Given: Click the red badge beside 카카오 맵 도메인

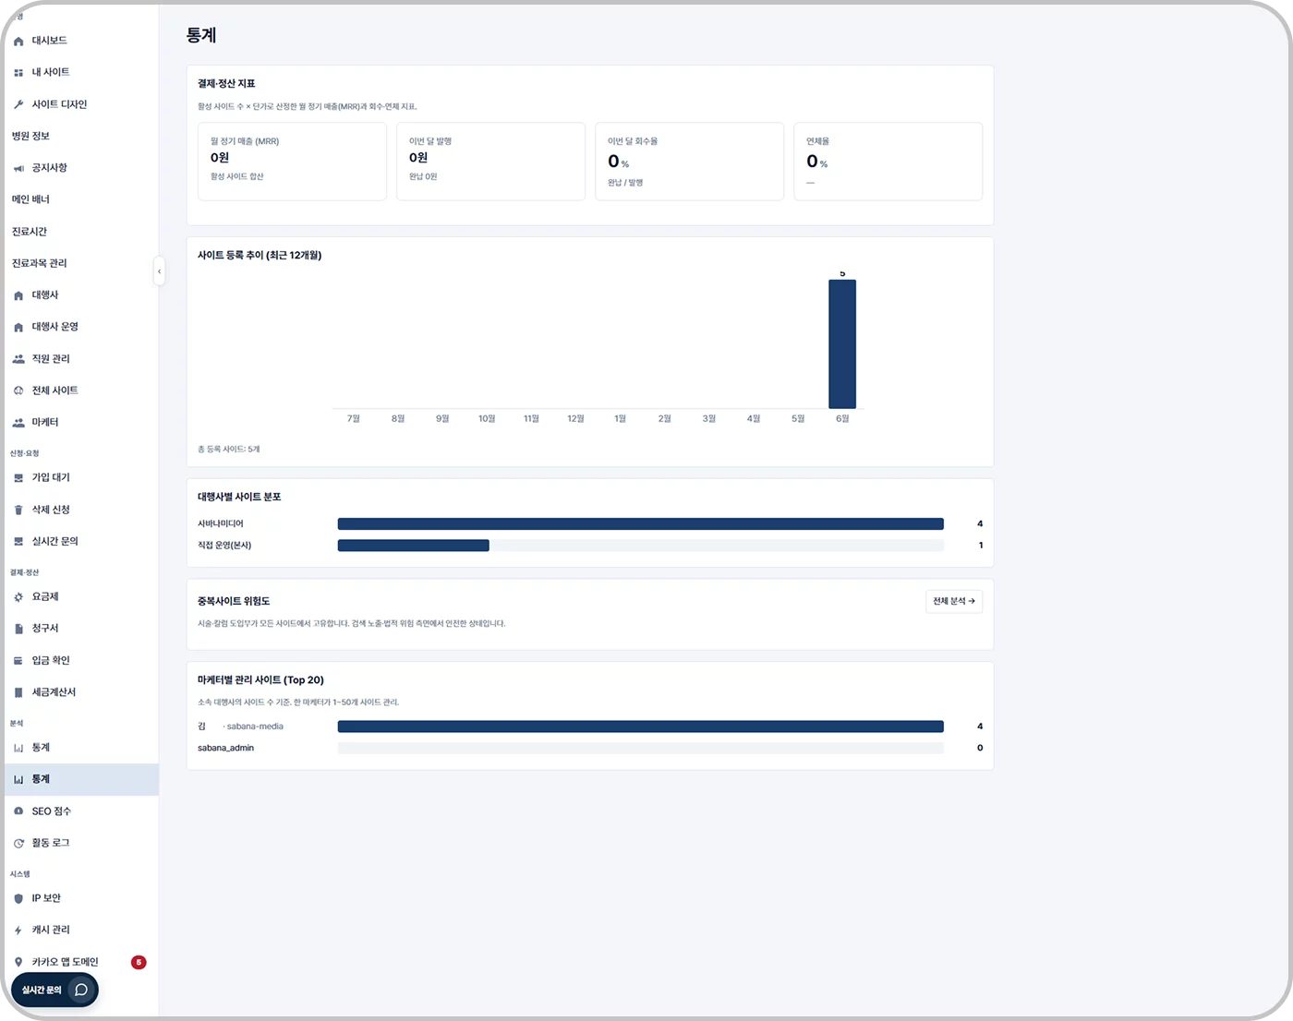Looking at the screenshot, I should [x=139, y=962].
